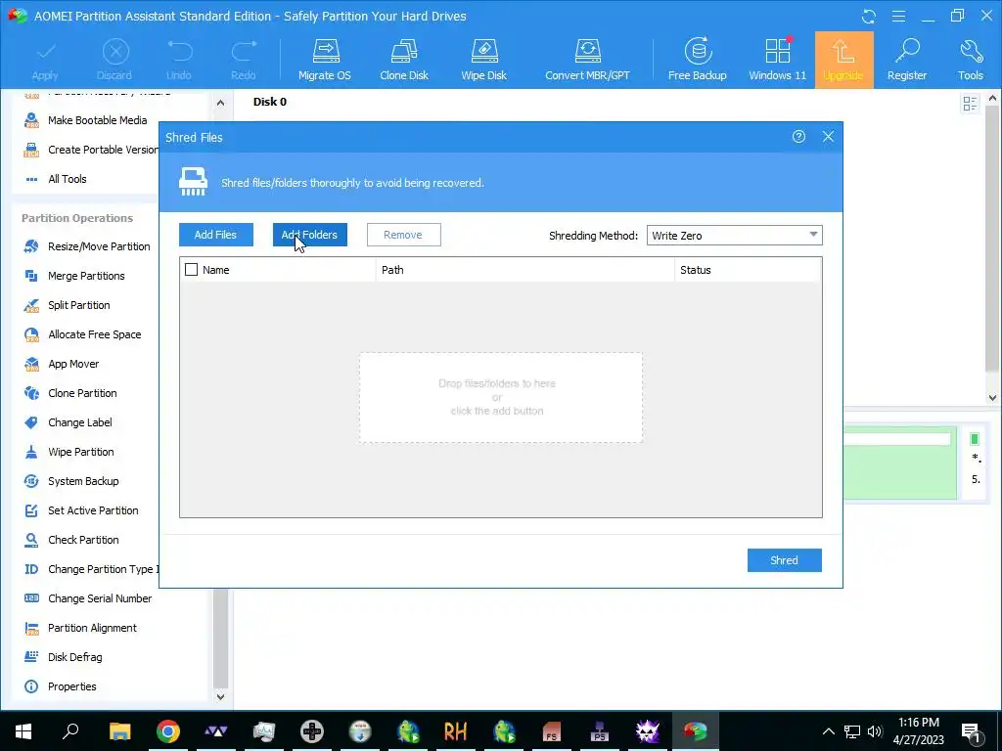1002x751 pixels.
Task: Open the hamburger menu in title bar
Action: [x=898, y=16]
